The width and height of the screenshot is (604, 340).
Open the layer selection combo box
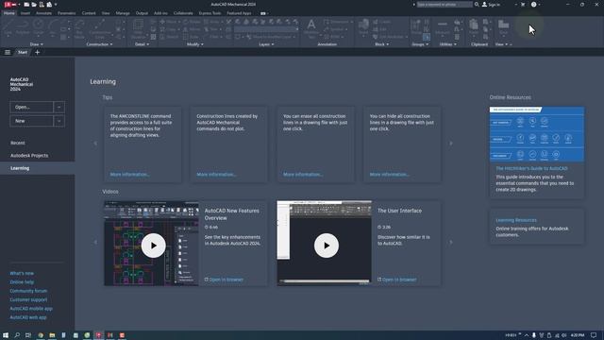(x=266, y=29)
